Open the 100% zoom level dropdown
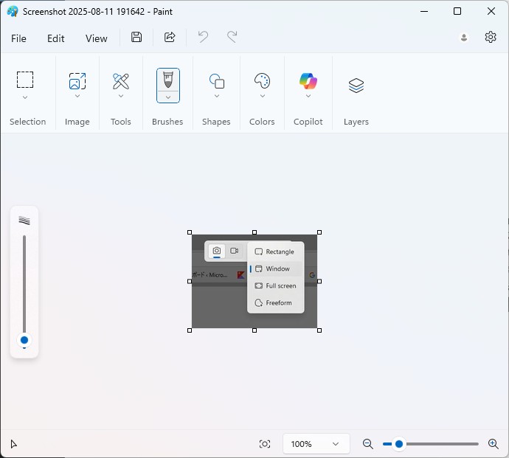 pyautogui.click(x=316, y=444)
